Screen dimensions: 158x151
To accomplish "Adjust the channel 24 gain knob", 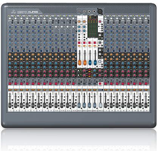I will pyautogui.click(x=146, y=19).
